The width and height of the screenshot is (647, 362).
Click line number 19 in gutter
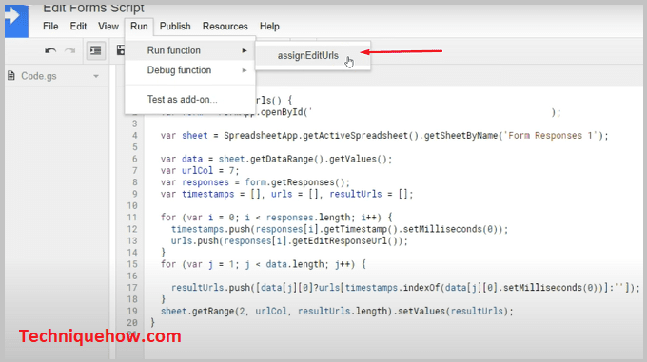(x=132, y=311)
